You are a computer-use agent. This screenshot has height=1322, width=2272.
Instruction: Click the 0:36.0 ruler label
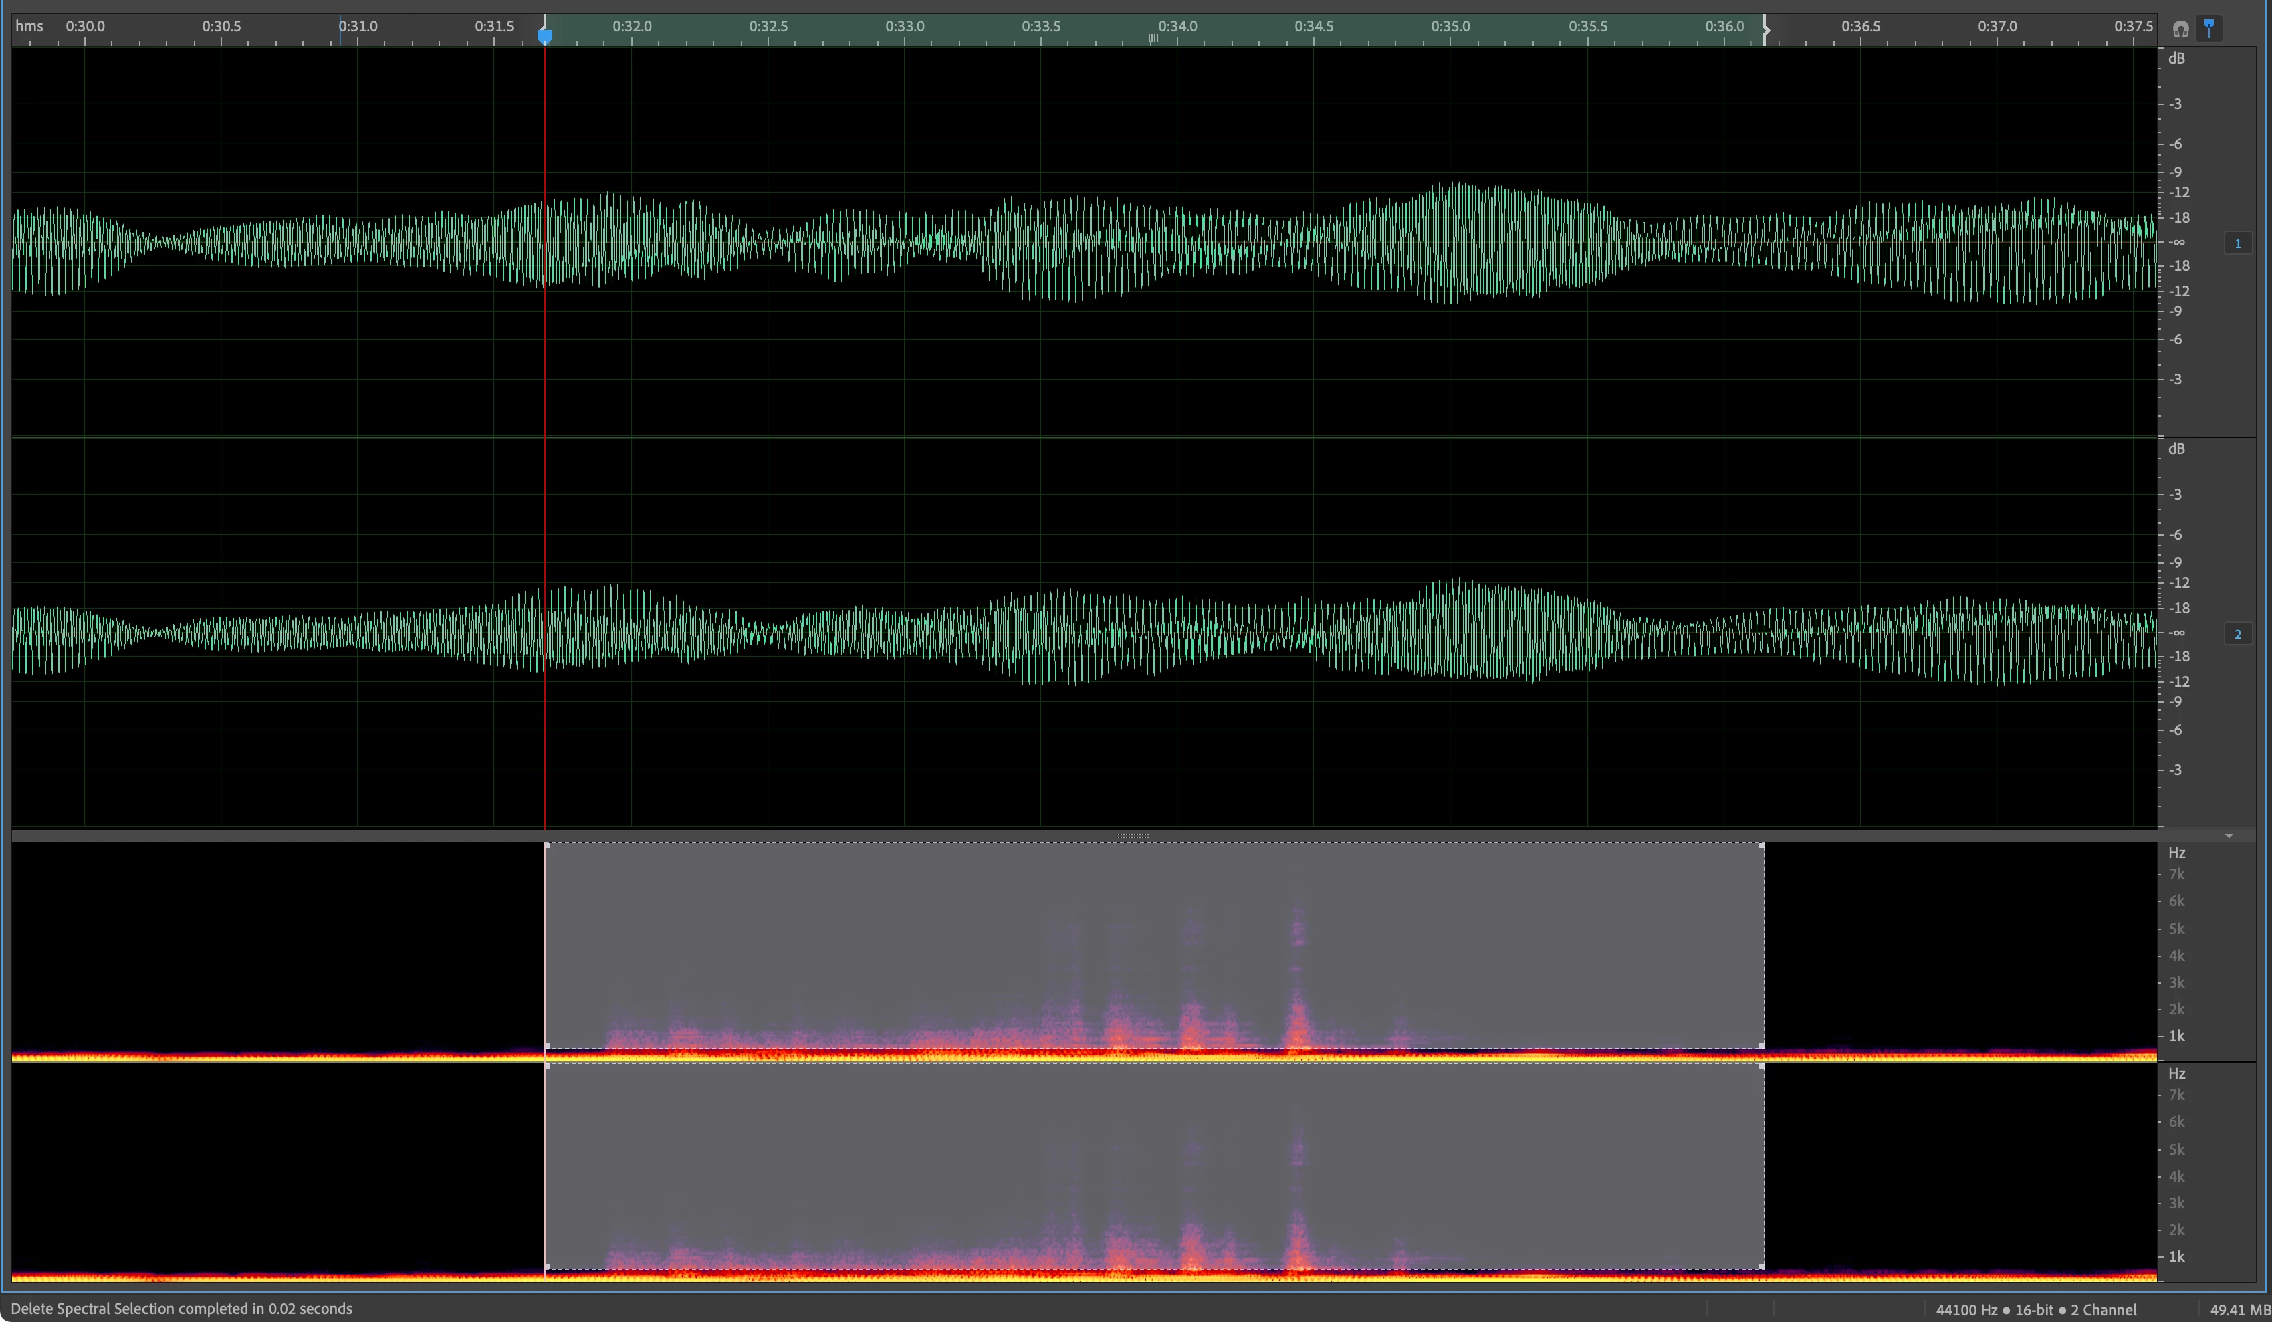pyautogui.click(x=1725, y=26)
